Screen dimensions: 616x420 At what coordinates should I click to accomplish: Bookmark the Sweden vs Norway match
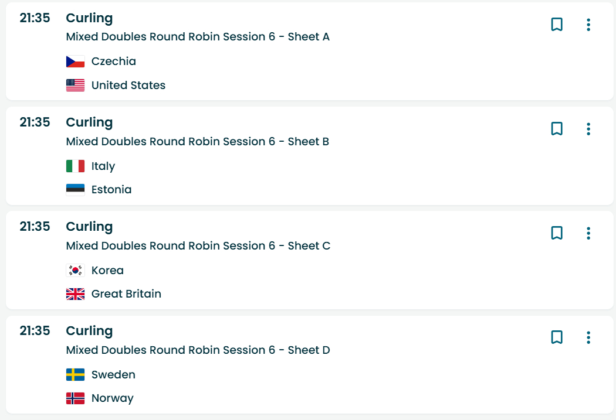pyautogui.click(x=557, y=337)
